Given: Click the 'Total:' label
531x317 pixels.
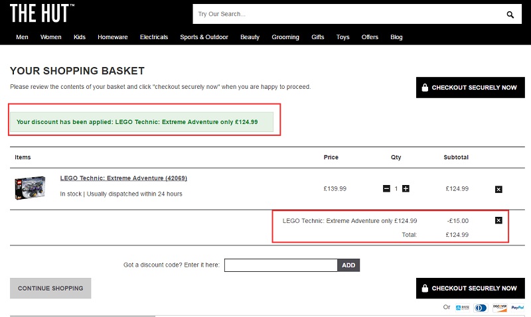Looking at the screenshot, I should (x=410, y=235).
